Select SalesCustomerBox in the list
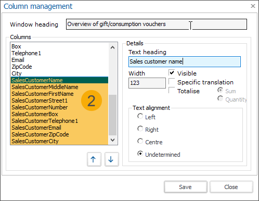259x201 pixels. (59, 114)
